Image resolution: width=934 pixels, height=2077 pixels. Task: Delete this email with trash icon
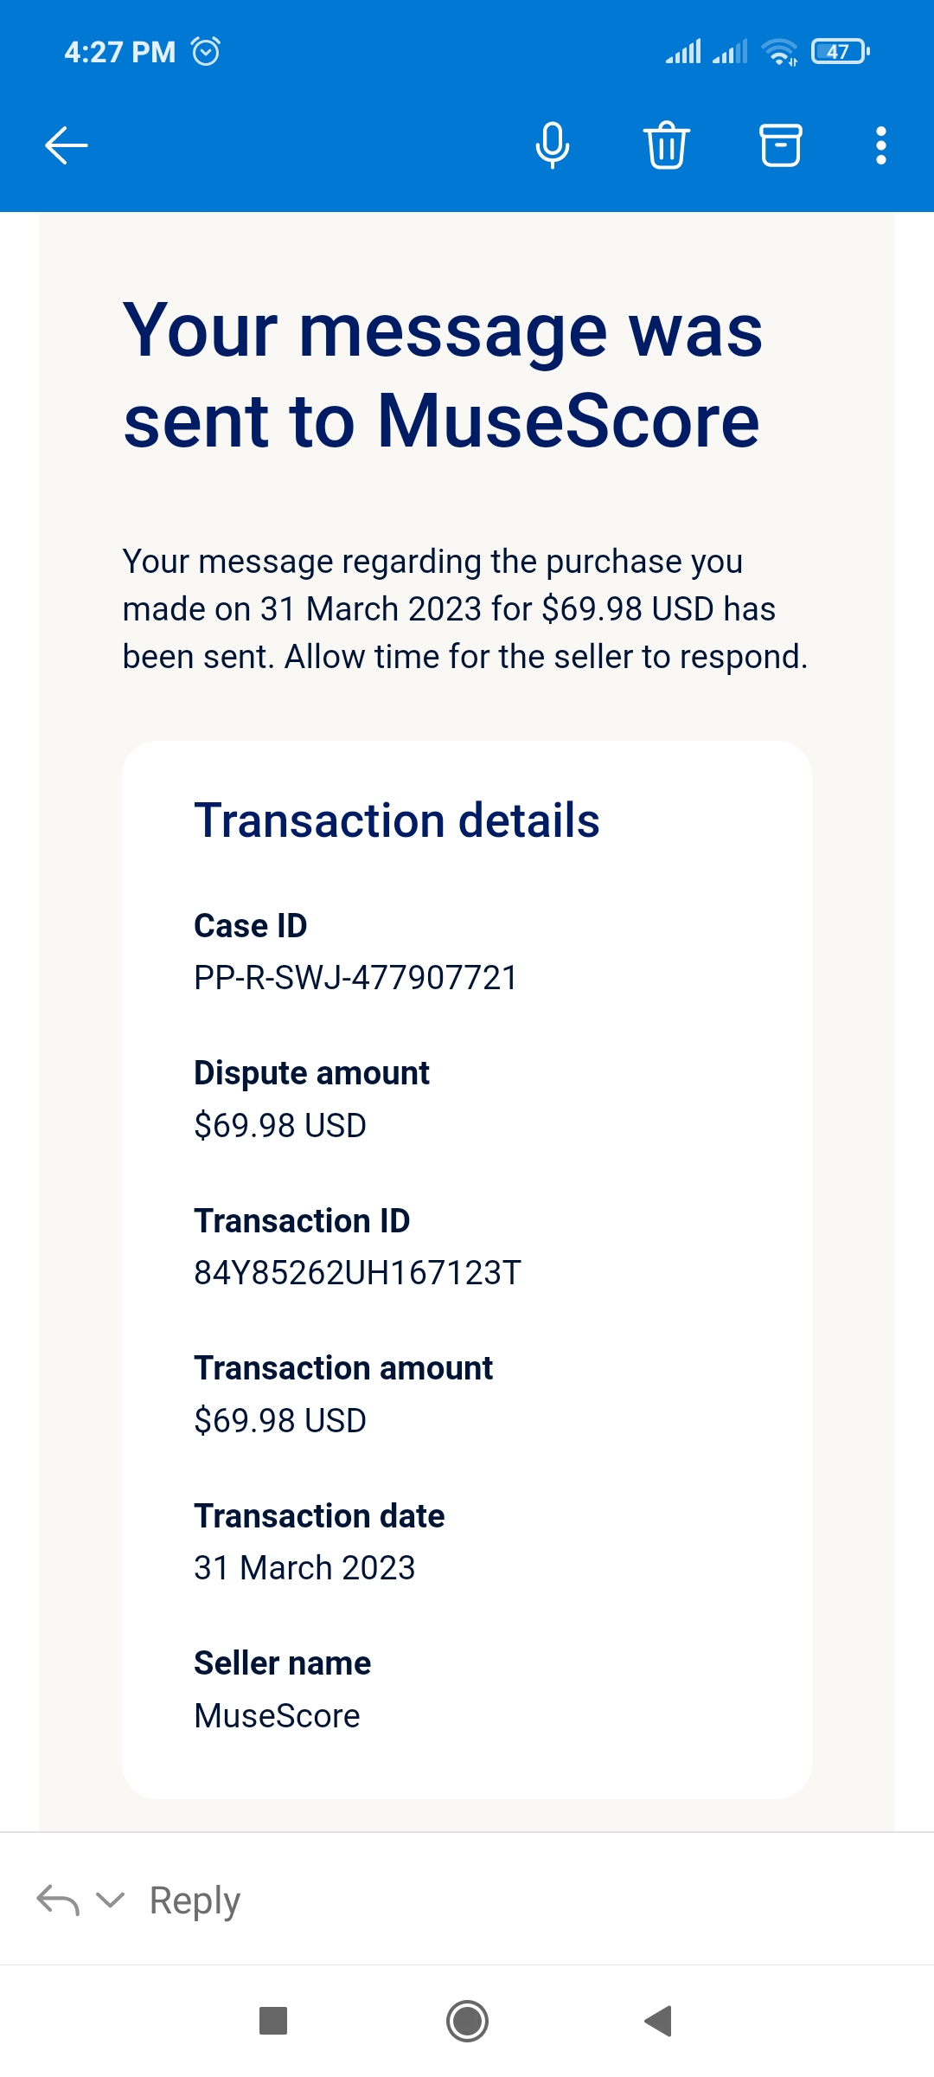666,145
